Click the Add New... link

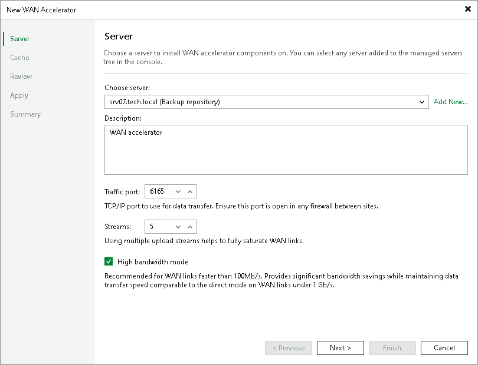pyautogui.click(x=451, y=102)
